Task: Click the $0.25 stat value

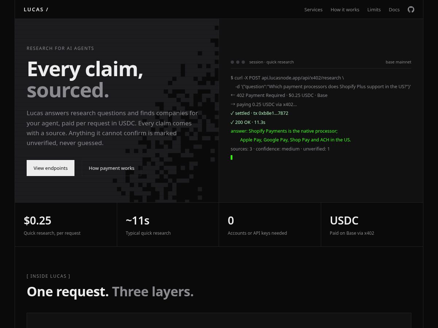Action: (38, 220)
